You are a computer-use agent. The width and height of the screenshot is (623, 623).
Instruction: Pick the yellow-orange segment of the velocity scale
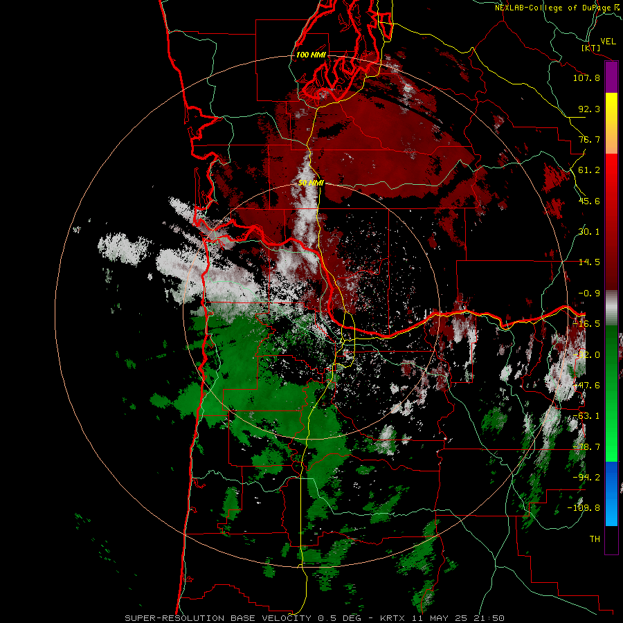(611, 123)
